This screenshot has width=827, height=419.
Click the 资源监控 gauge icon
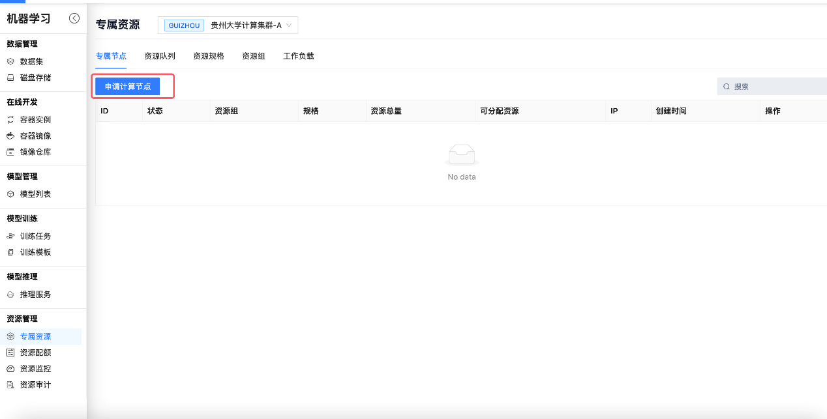coord(10,369)
